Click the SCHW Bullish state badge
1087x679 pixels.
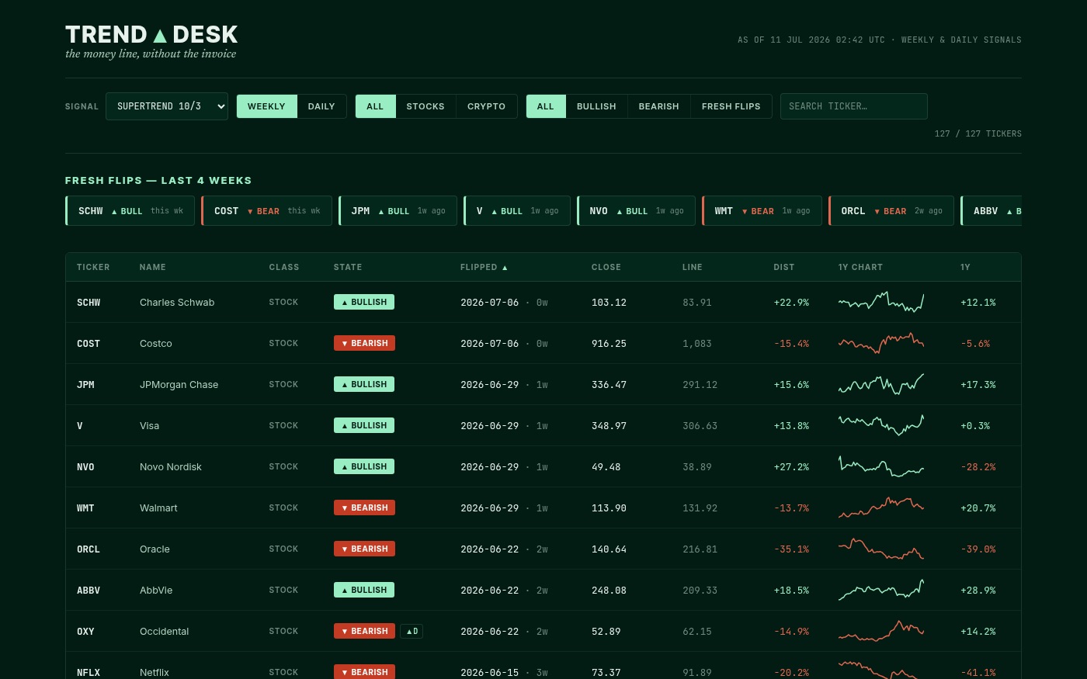click(364, 302)
